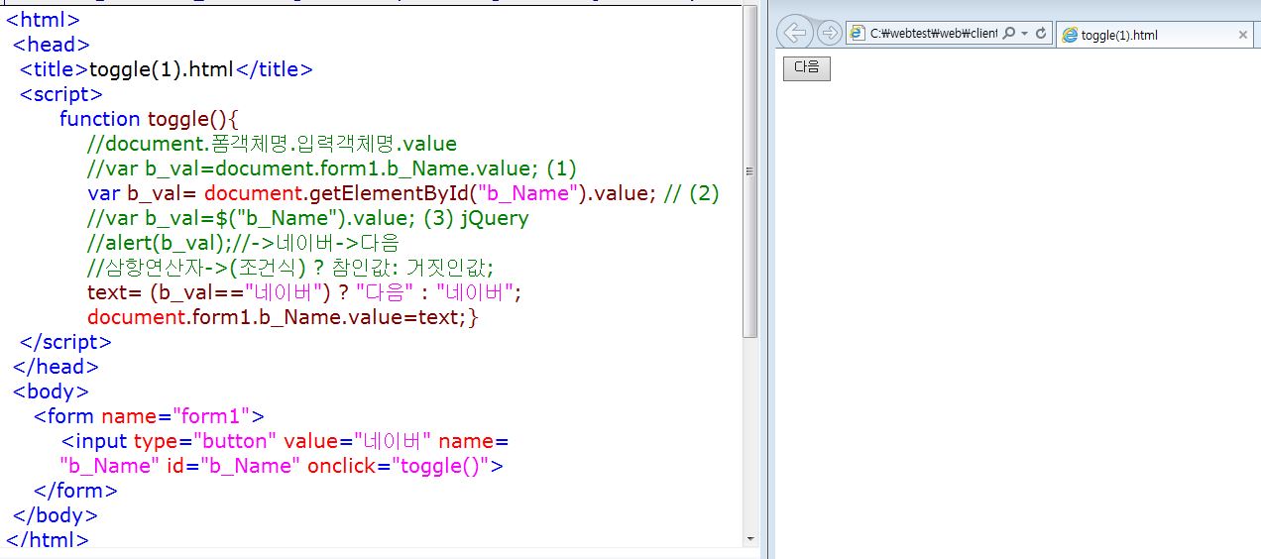
Task: Click comment line "//document.폼객체명.입력객체명.value"
Action: coord(272,144)
